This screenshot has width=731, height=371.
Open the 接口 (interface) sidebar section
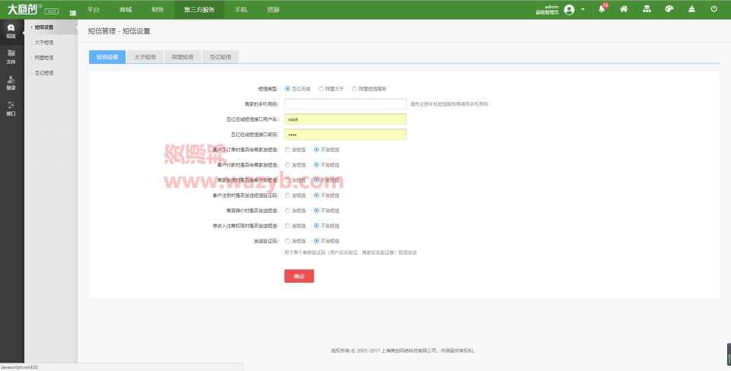pos(11,109)
